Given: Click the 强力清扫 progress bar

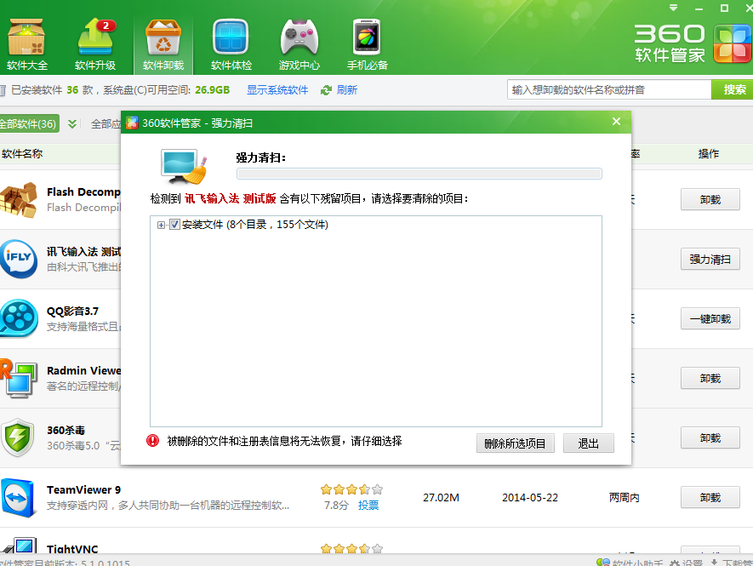Looking at the screenshot, I should [x=419, y=174].
